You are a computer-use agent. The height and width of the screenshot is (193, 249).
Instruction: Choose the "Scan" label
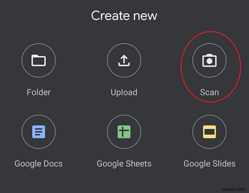(x=209, y=92)
